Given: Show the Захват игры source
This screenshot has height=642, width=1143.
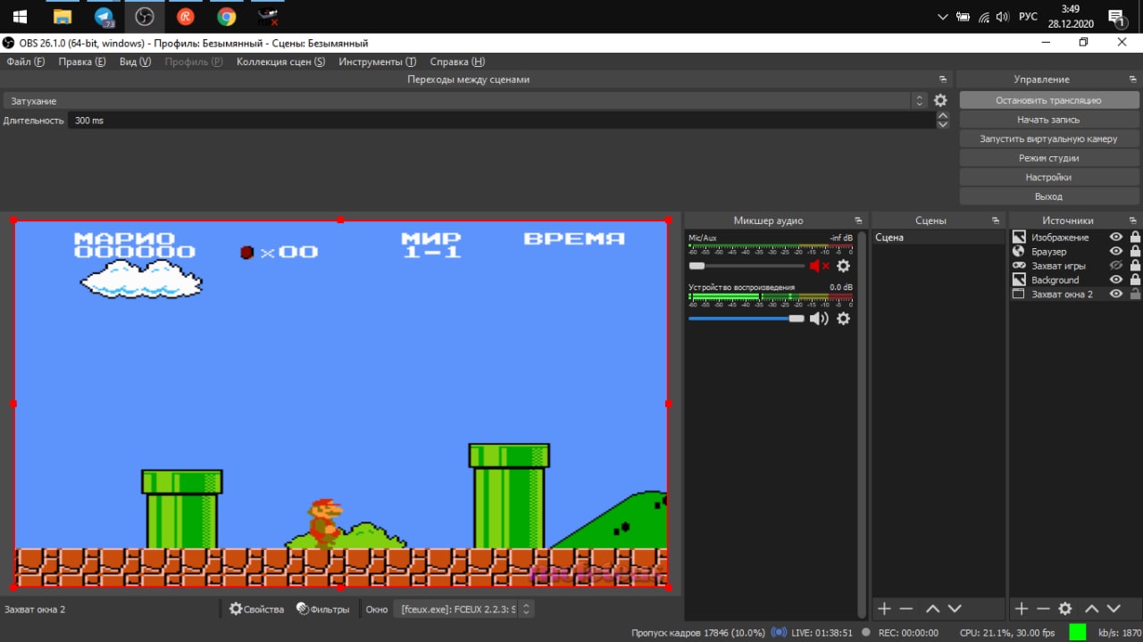Looking at the screenshot, I should tap(1116, 266).
